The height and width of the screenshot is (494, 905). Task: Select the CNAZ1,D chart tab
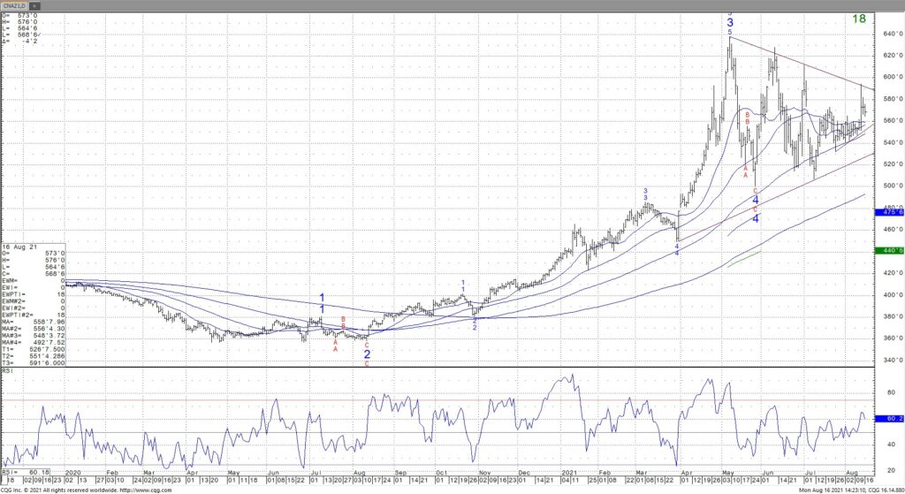[x=14, y=5]
